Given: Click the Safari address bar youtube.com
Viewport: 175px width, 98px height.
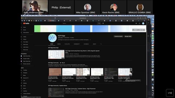Looking at the screenshot, I should click(83, 18).
